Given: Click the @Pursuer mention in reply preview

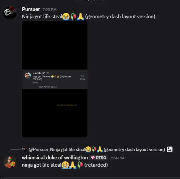Looking at the screenshot, I should pos(39,149).
